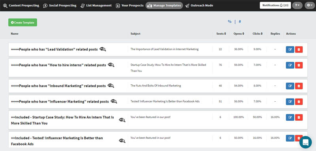Switch stats to number (#) view
The image size is (316, 151).
click(x=240, y=22)
